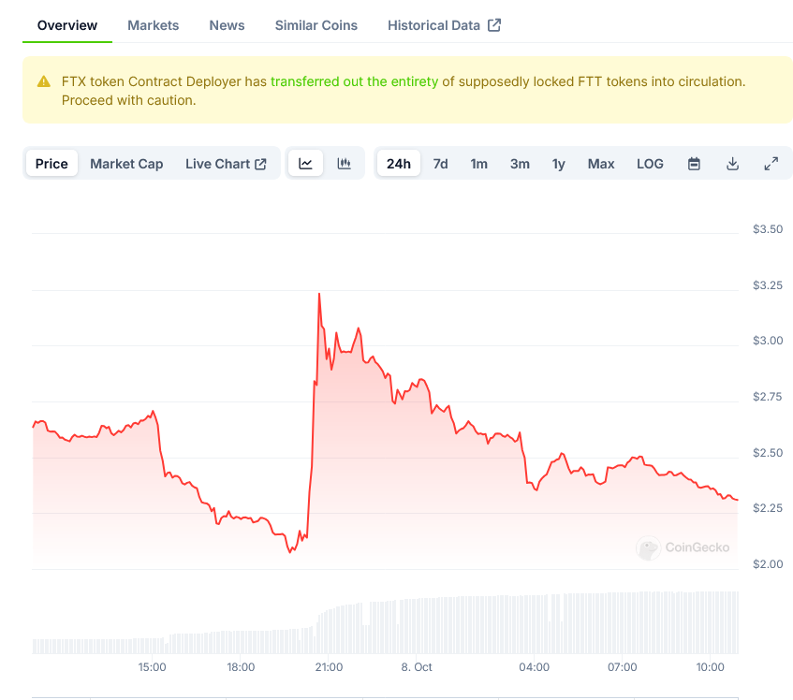Select the Price chart view

coord(51,164)
